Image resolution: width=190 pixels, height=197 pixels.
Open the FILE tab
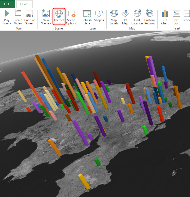click(x=7, y=4)
